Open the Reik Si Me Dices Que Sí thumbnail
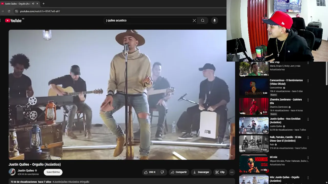Viewport: 328px width, 184px height. coord(254,144)
